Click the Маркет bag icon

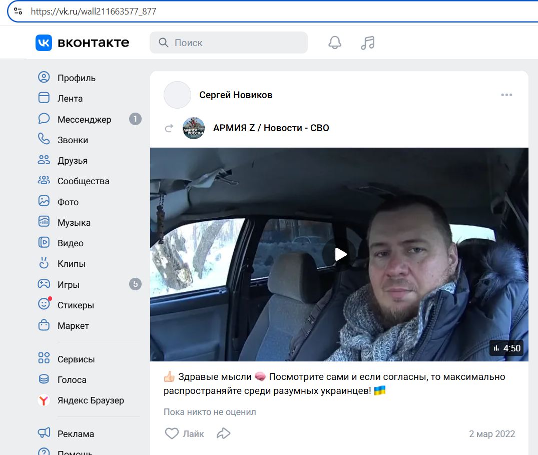pos(44,325)
